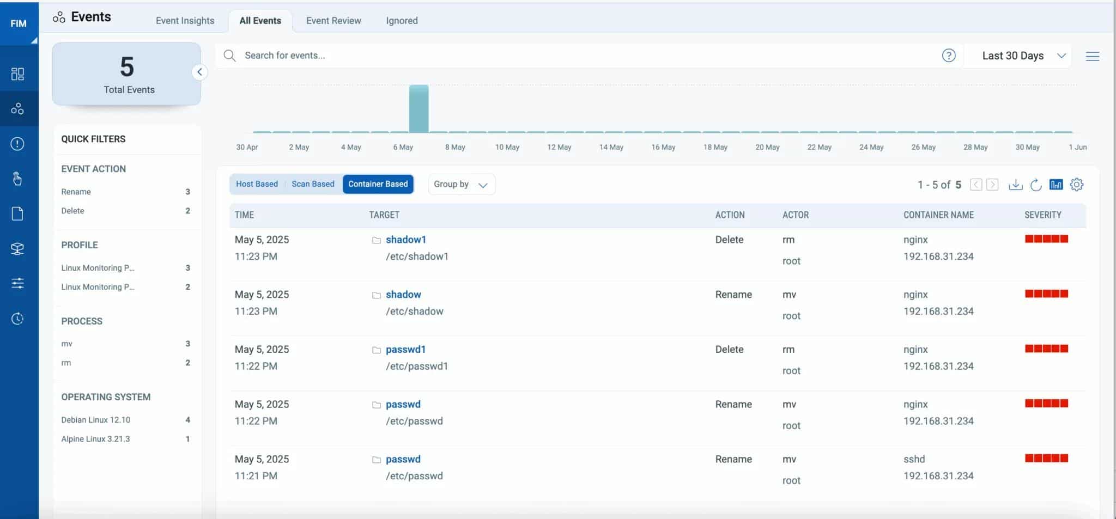This screenshot has height=519, width=1116.
Task: Click the download events icon
Action: (x=1015, y=185)
